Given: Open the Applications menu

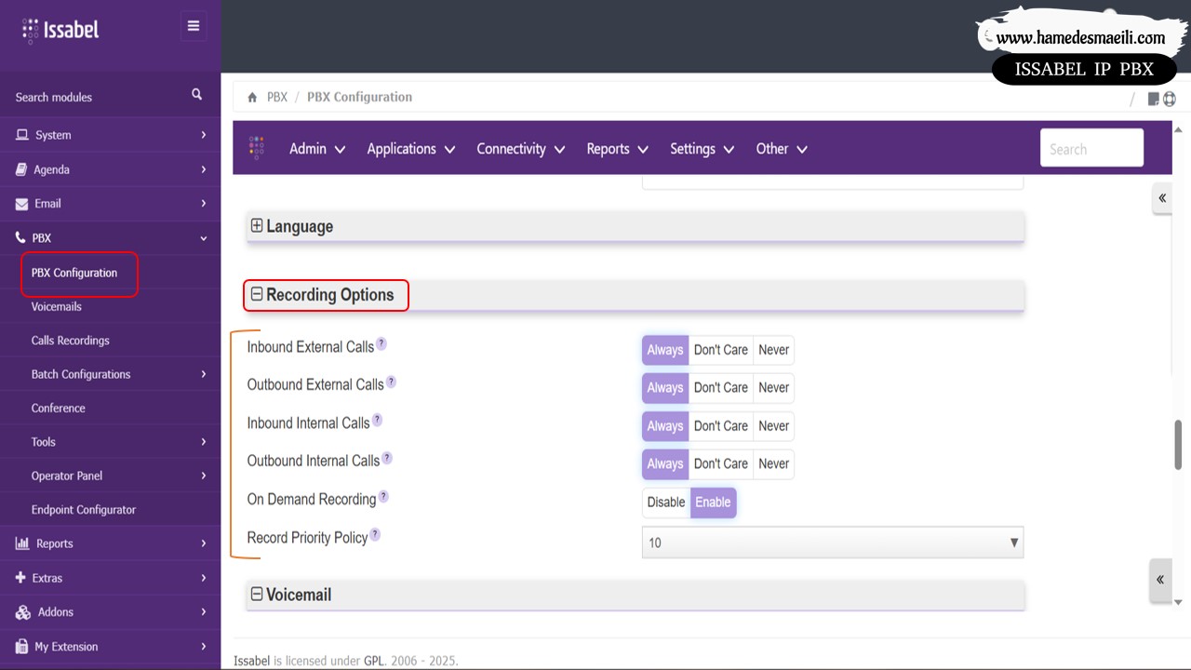Looking at the screenshot, I should point(410,149).
